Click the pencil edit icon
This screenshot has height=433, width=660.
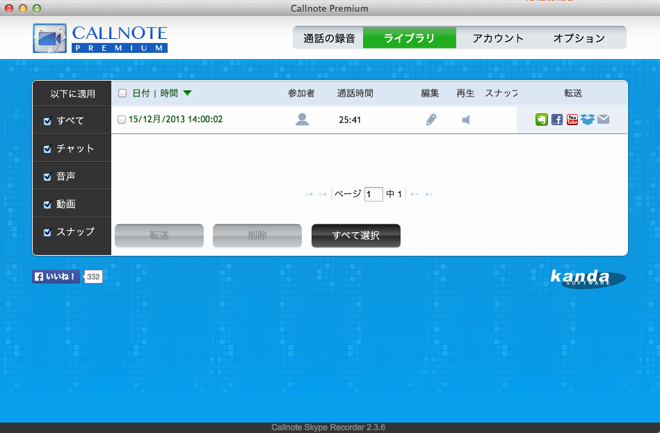(x=431, y=120)
